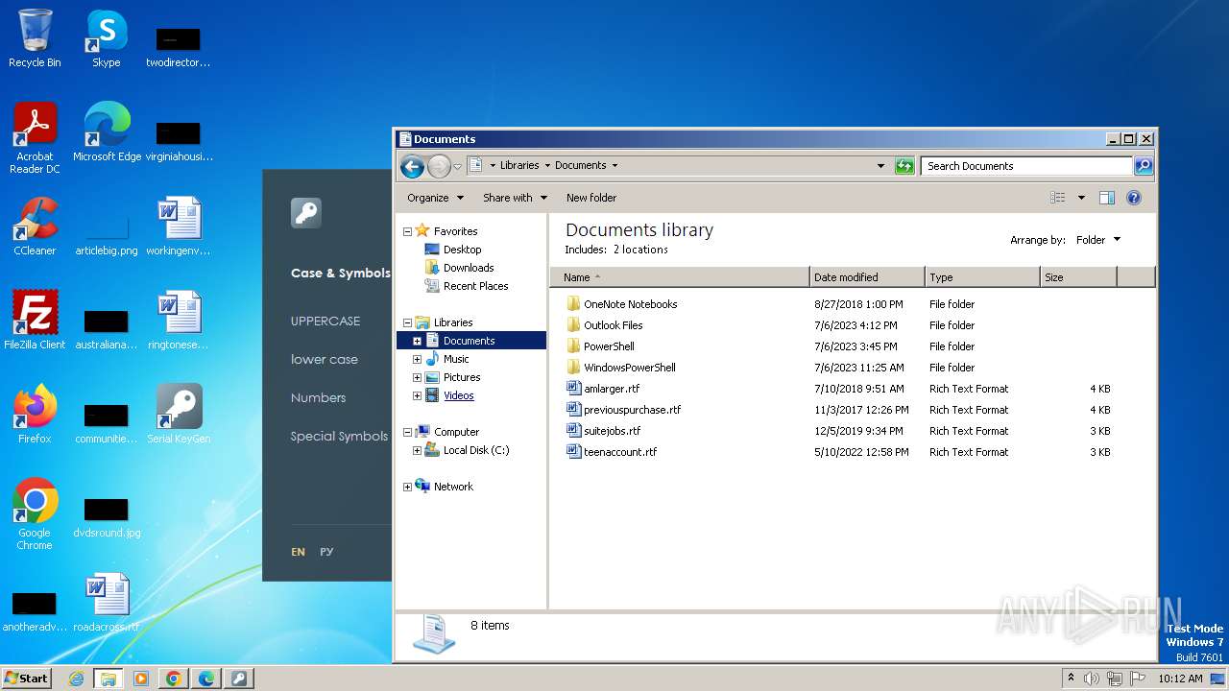The width and height of the screenshot is (1229, 691).
Task: Click the volume speaker icon in the tray
Action: 1092,679
